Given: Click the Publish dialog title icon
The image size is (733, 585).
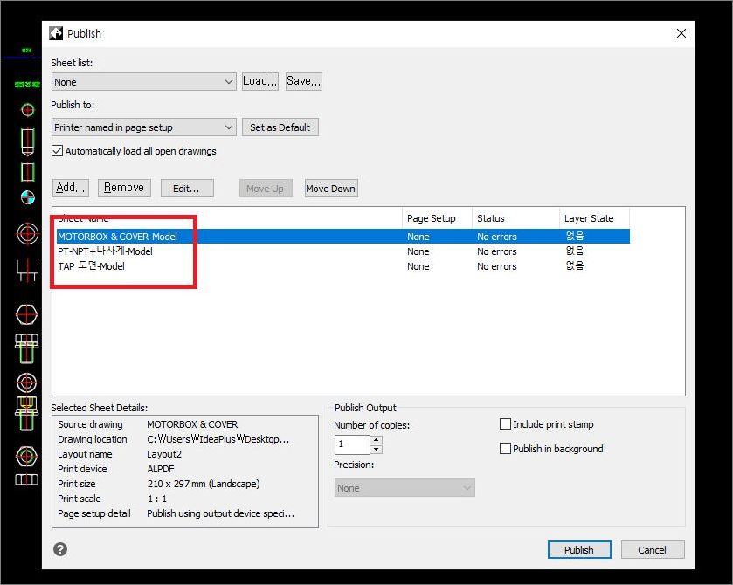Looking at the screenshot, I should click(x=56, y=33).
